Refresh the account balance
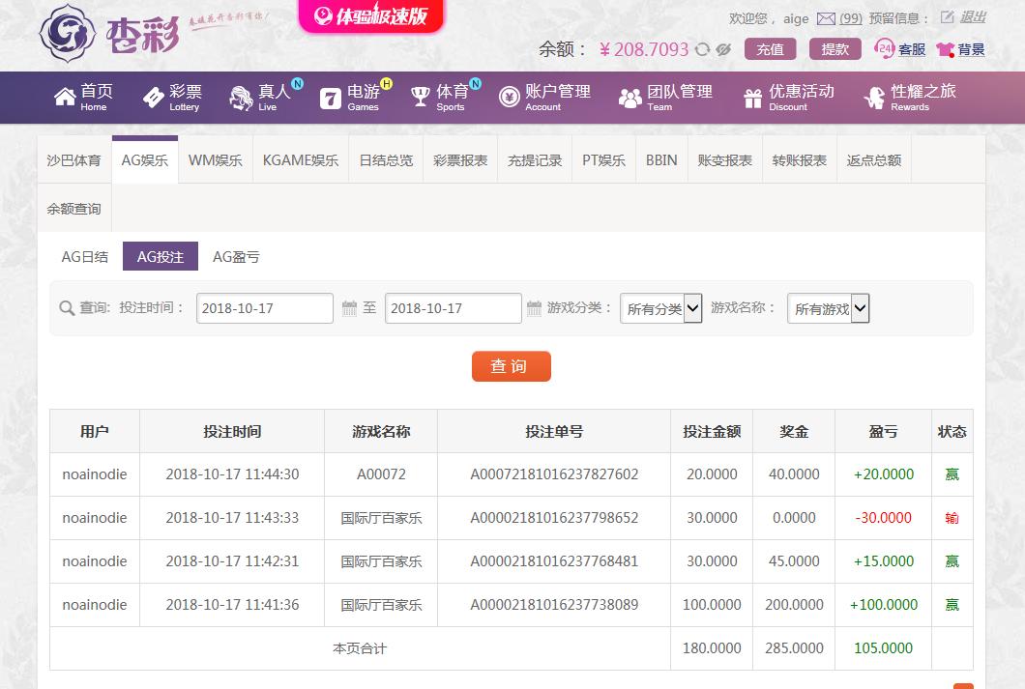 pyautogui.click(x=702, y=50)
